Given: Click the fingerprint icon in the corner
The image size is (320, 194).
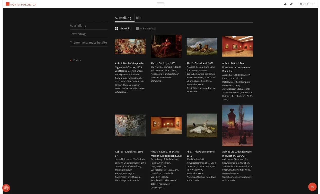Looking at the screenshot, I should [x=6, y=188].
